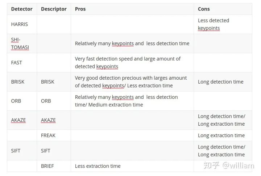
Task: Click AKAZE in the Descriptor column
Action: pos(48,120)
